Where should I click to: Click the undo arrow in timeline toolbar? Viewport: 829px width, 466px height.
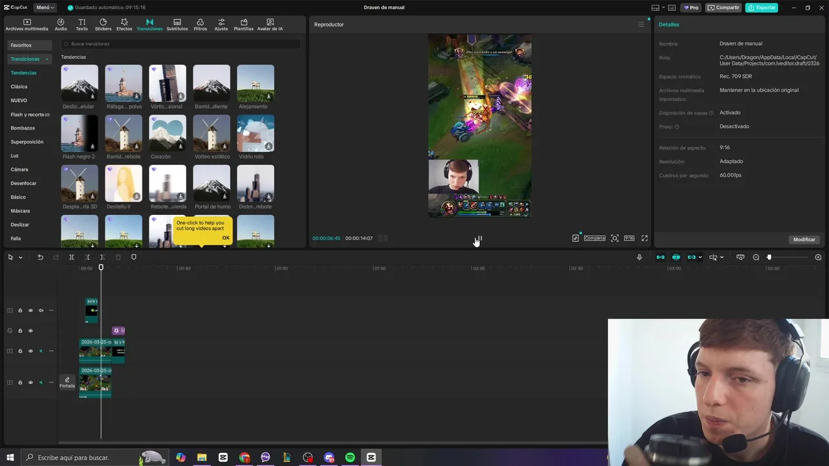pos(40,257)
